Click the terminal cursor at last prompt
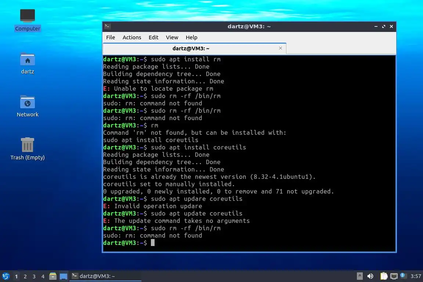This screenshot has width=423, height=282. pyautogui.click(x=153, y=243)
